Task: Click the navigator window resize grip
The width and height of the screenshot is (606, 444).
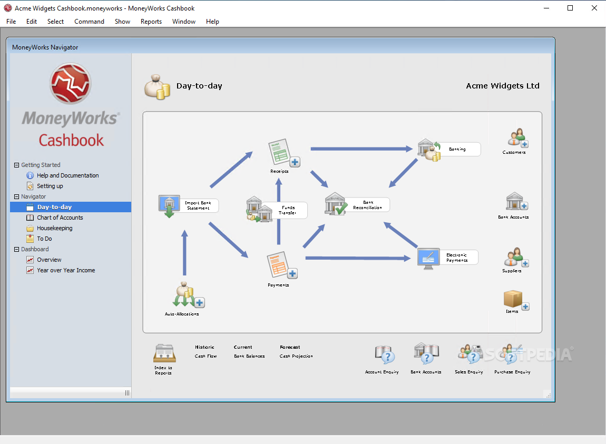Action: 548,395
